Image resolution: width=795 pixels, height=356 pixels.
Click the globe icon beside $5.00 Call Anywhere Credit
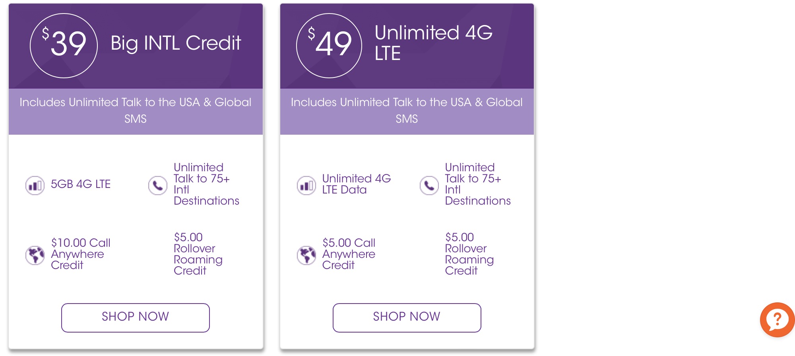coord(306,255)
